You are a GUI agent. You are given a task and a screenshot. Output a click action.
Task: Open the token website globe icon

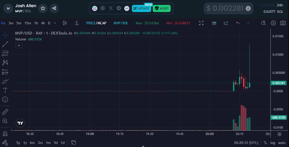pos(103,8)
